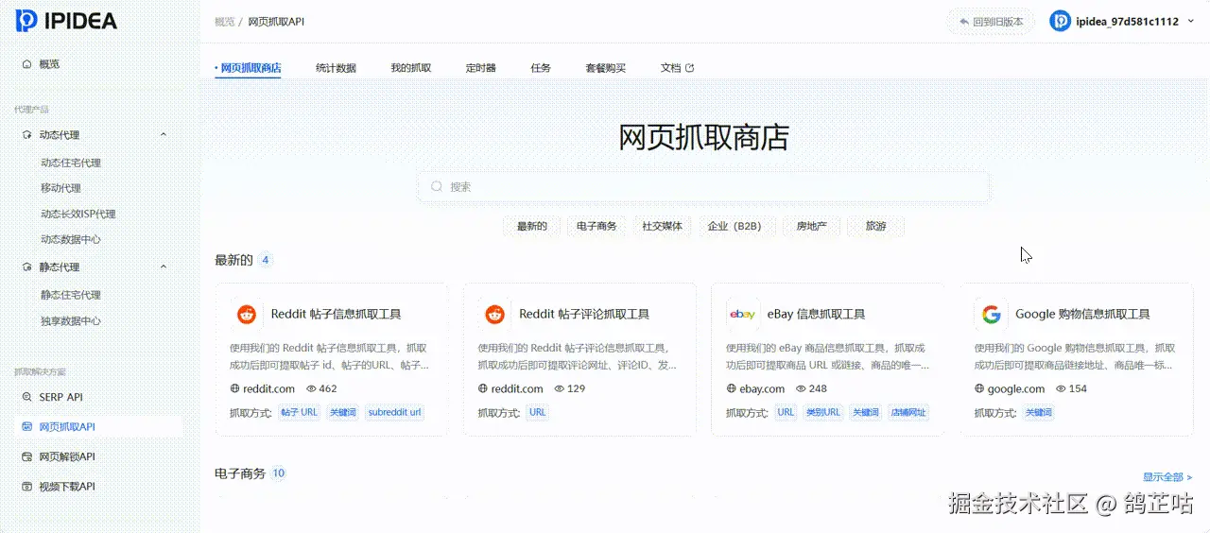
Task: Click the reddit.com link with 462 views
Action: click(269, 388)
